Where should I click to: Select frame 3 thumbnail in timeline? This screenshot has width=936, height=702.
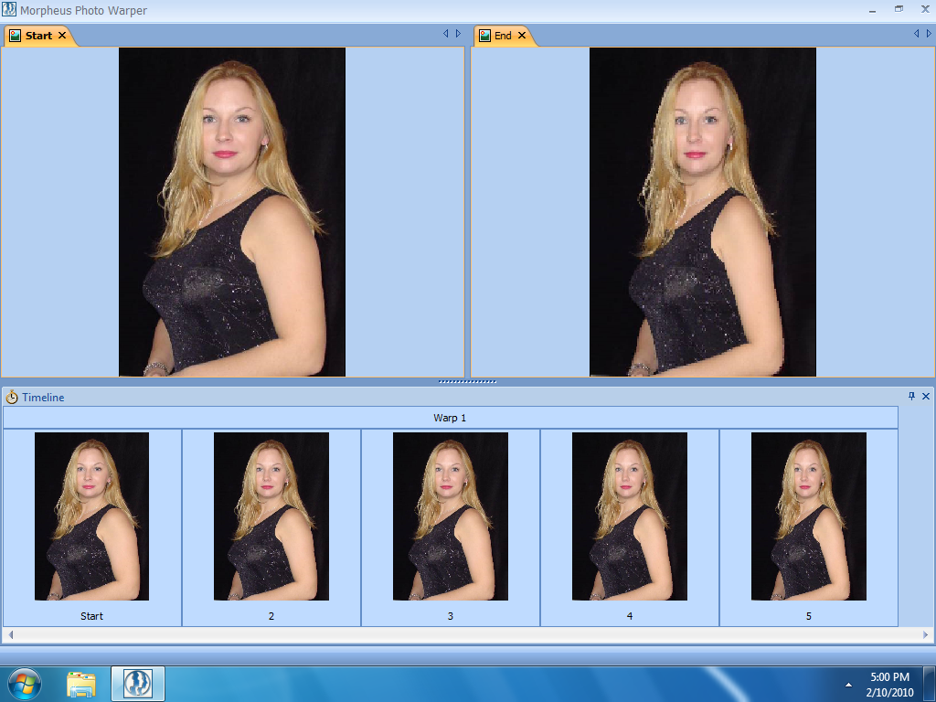[450, 516]
